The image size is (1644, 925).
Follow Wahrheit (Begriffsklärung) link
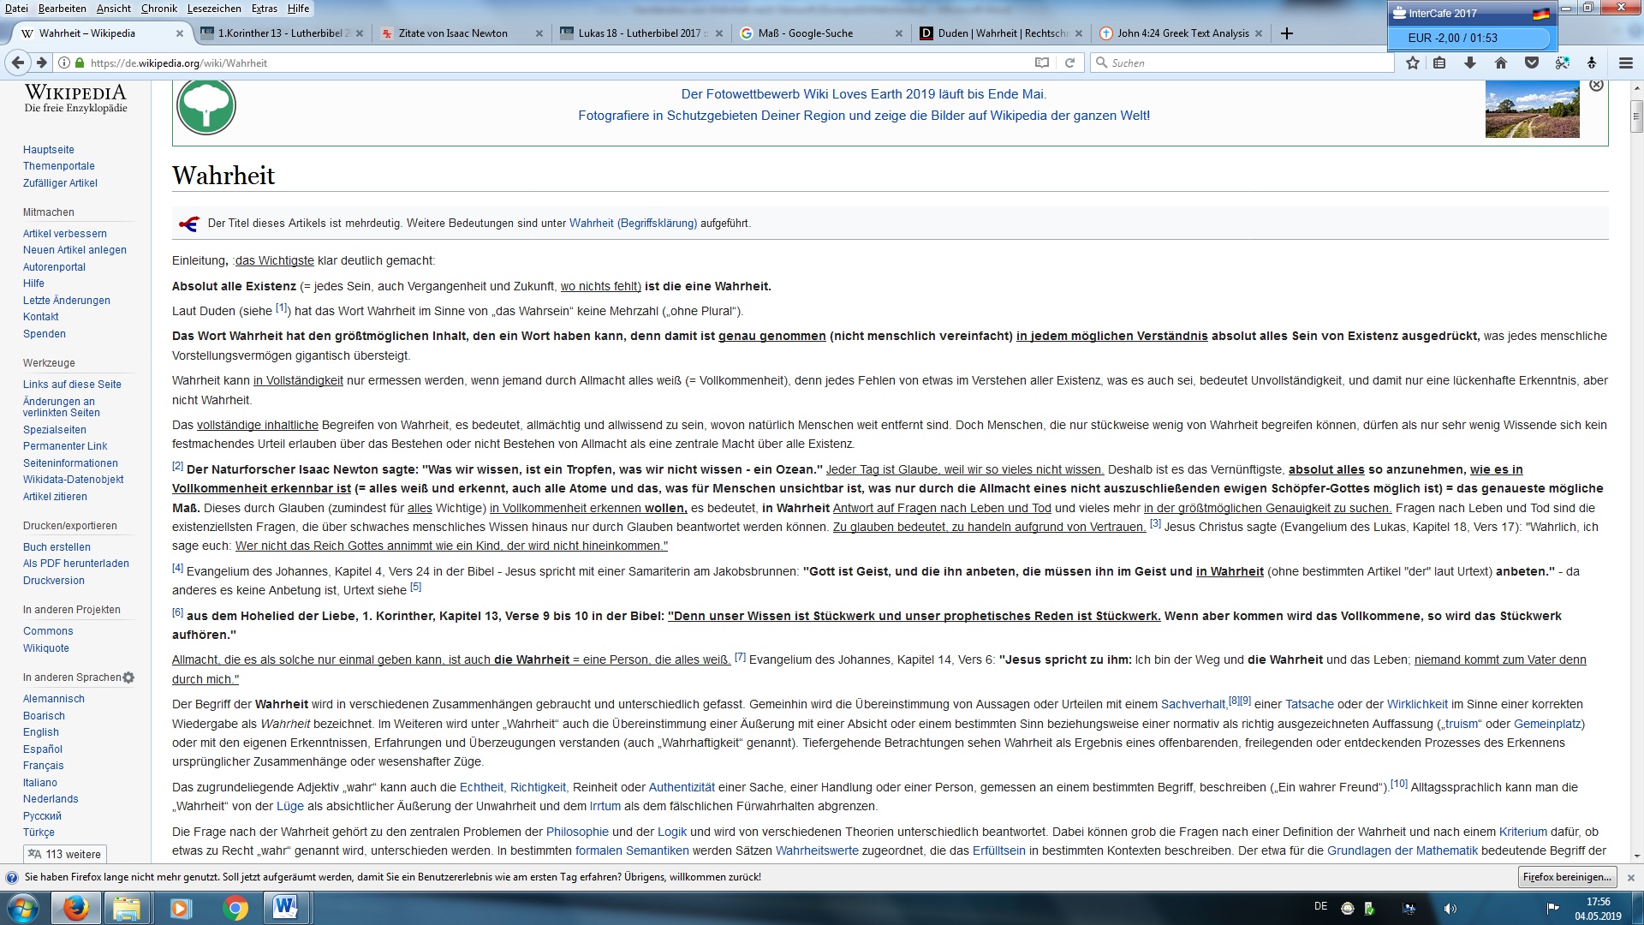click(633, 224)
